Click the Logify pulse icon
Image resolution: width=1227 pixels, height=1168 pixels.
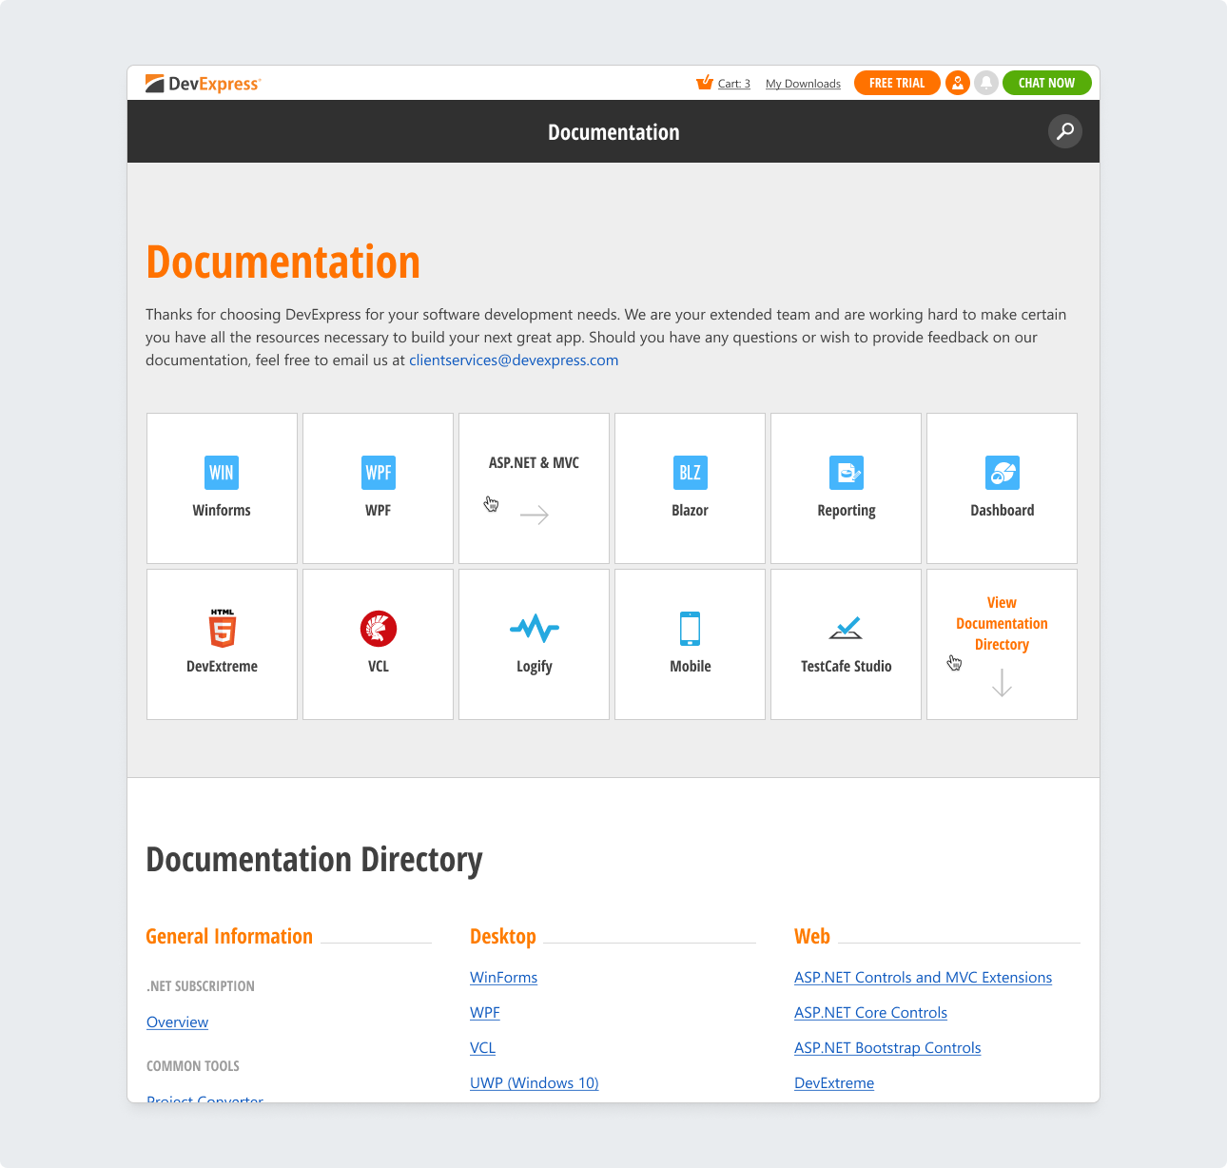click(x=535, y=629)
